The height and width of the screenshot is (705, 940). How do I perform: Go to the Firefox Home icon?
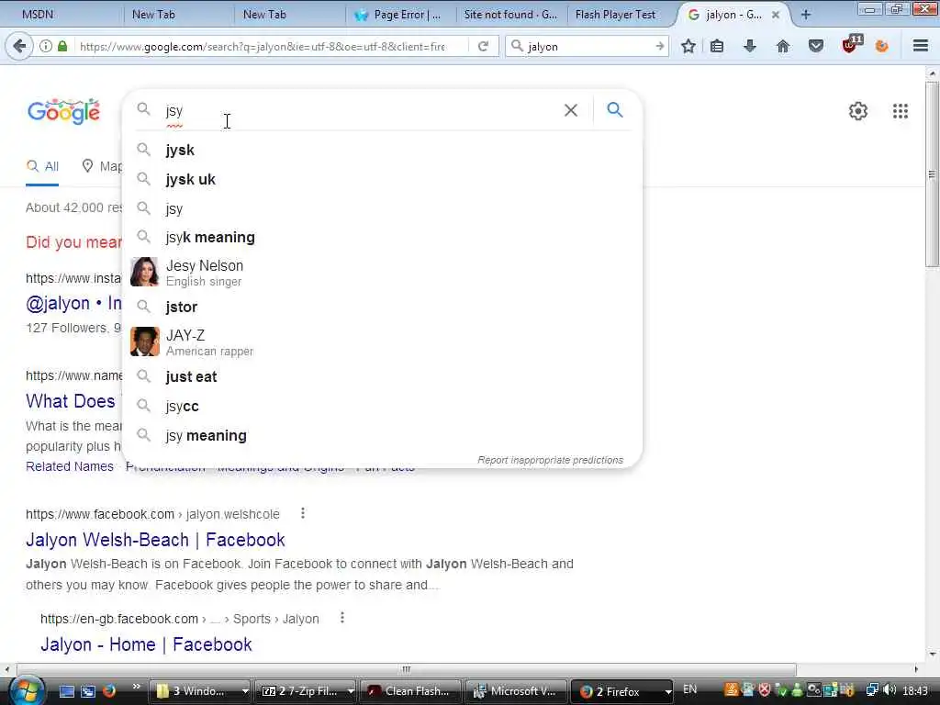(783, 46)
